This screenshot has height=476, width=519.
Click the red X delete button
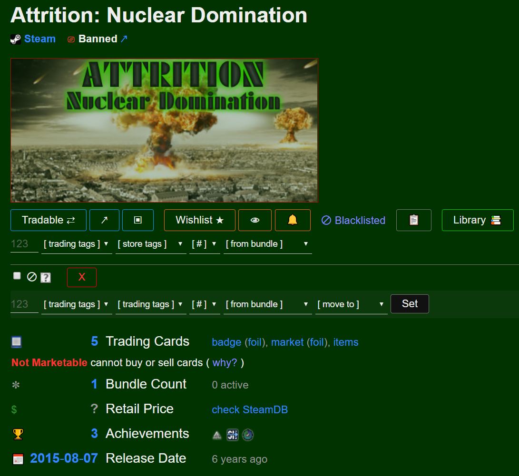click(x=82, y=277)
